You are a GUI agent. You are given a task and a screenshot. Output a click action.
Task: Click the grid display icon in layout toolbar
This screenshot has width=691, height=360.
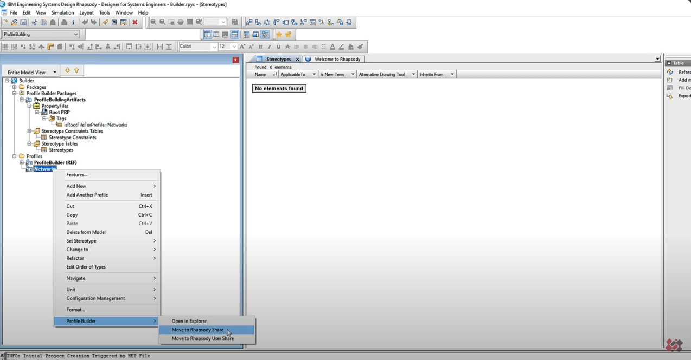5,47
